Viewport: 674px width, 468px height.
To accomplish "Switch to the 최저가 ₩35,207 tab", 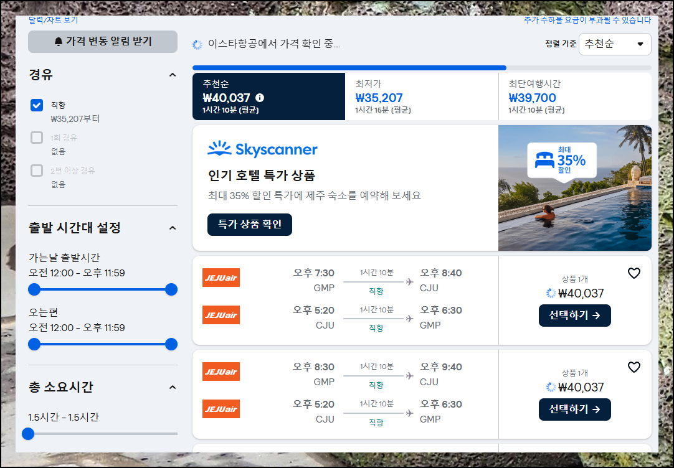I will point(422,96).
